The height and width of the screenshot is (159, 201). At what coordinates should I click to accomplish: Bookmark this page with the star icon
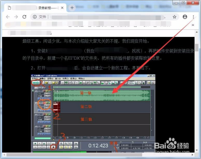point(174,17)
